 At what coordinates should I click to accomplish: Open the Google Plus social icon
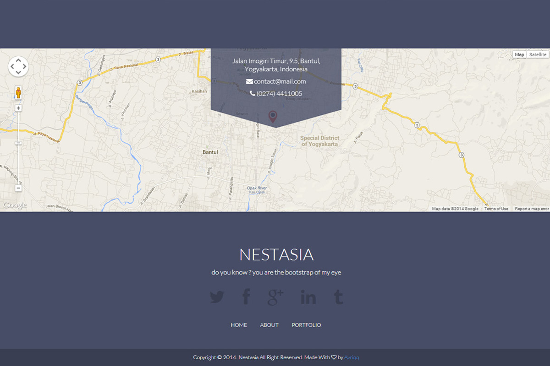275,297
